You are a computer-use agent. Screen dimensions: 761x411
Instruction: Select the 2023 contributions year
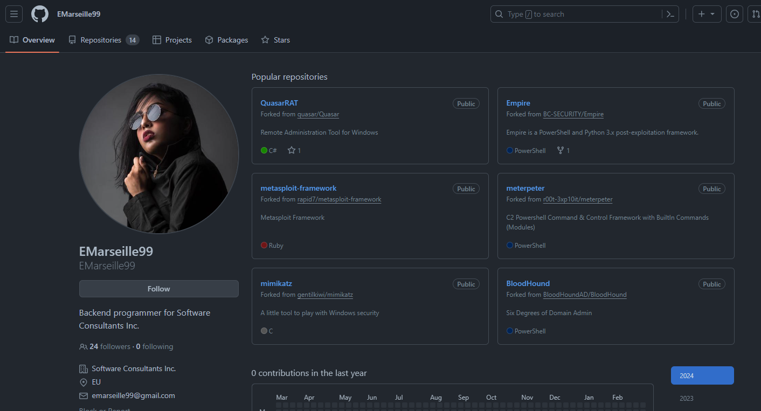coord(687,399)
